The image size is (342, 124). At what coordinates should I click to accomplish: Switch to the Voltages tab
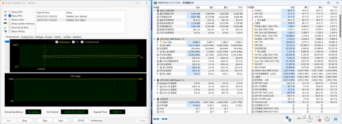pos(40,37)
